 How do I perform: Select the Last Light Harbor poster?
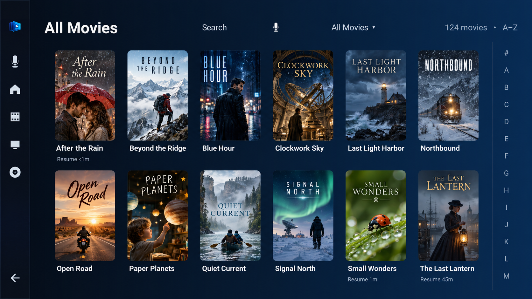(376, 95)
